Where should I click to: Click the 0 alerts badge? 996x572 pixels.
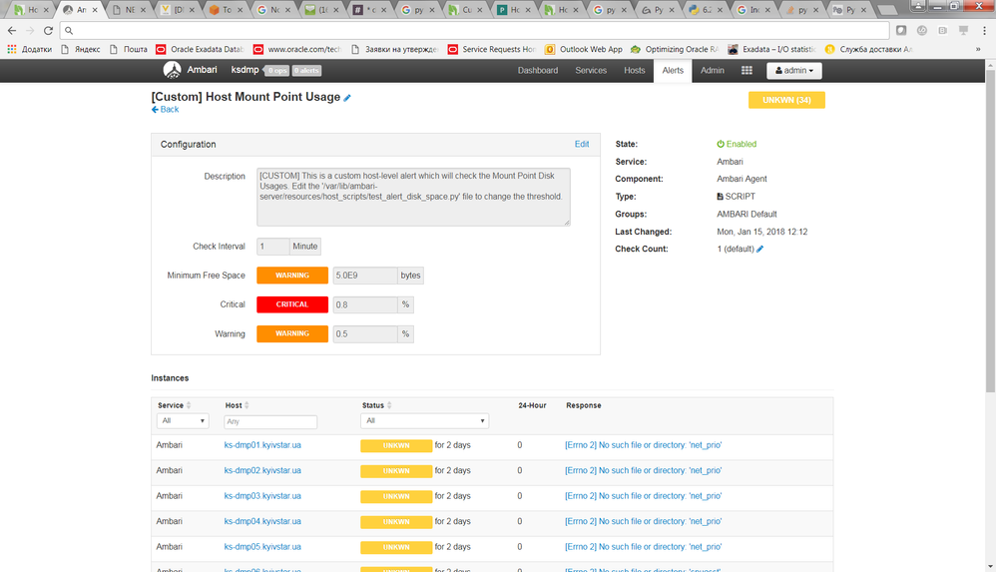tap(306, 71)
